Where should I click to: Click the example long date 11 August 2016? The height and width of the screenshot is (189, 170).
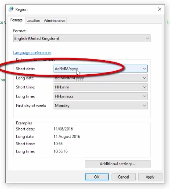click(67, 137)
